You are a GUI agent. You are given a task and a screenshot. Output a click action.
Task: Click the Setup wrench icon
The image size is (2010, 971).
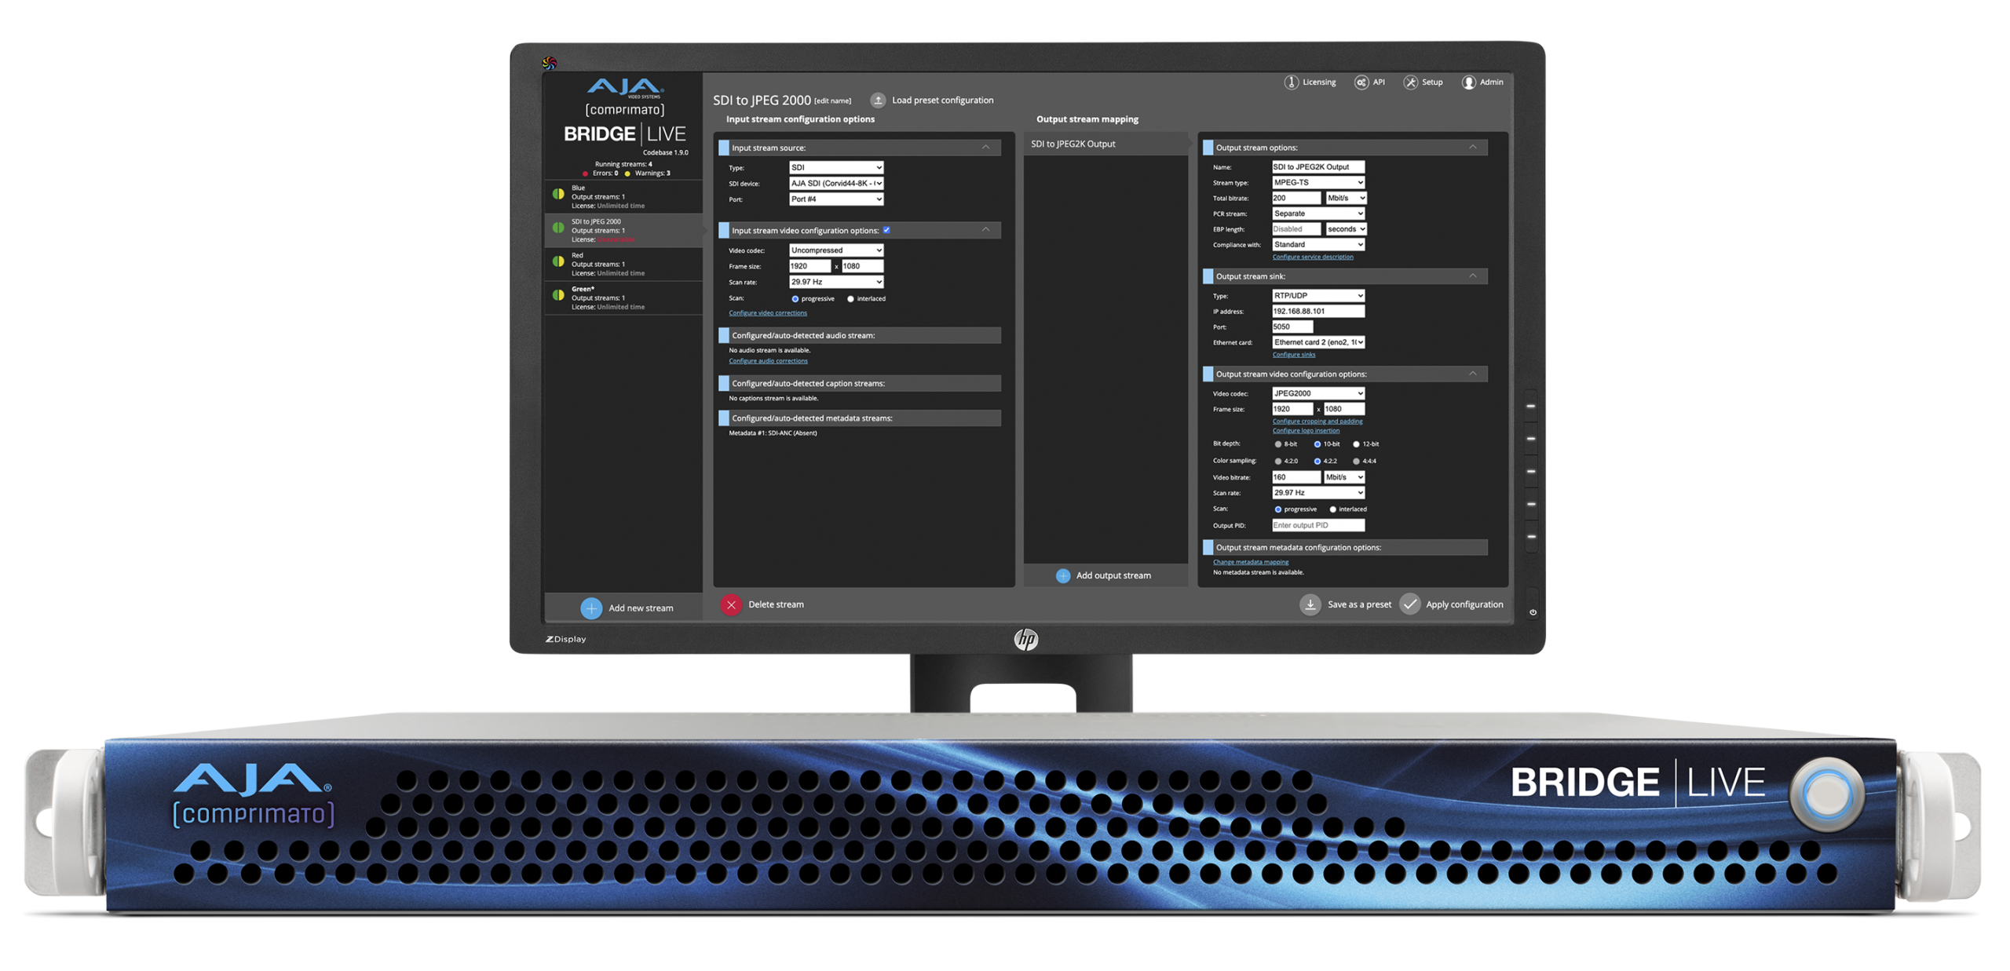click(1410, 82)
